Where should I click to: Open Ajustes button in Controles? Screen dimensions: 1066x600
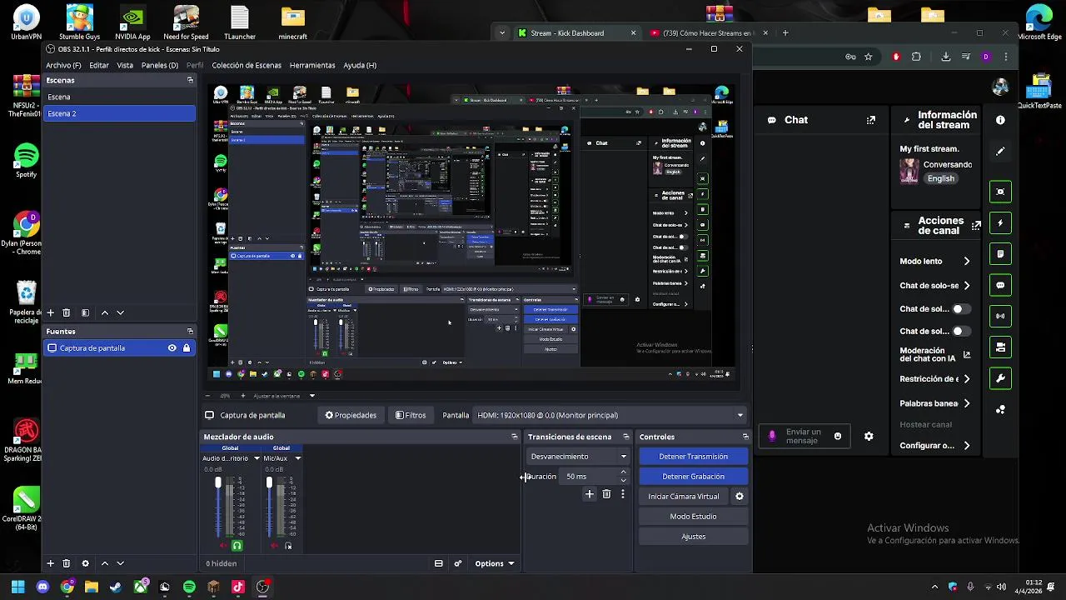(x=693, y=537)
